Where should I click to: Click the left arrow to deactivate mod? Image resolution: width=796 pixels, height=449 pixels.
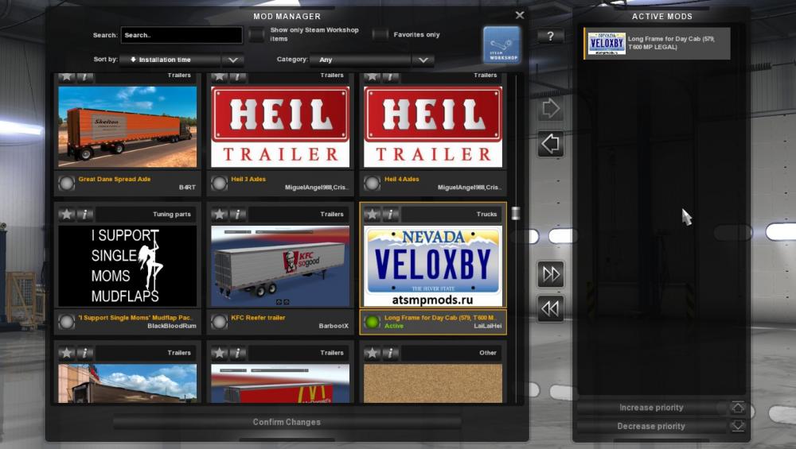(550, 144)
